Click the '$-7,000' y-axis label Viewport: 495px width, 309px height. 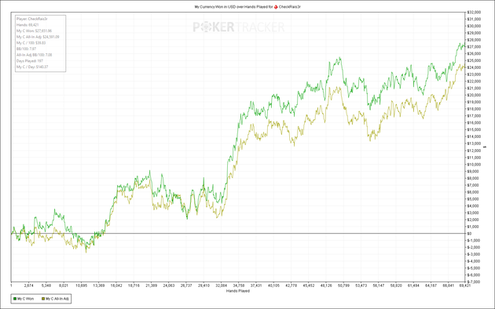(x=474, y=282)
